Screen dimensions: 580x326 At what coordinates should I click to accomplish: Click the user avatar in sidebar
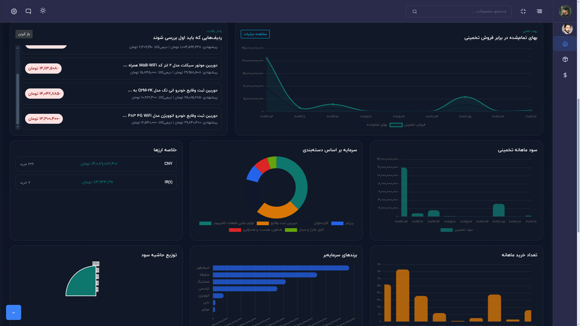coord(567,29)
